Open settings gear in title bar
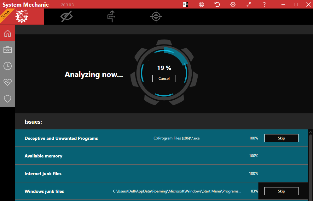Image resolution: width=313 pixels, height=201 pixels. [233, 4]
